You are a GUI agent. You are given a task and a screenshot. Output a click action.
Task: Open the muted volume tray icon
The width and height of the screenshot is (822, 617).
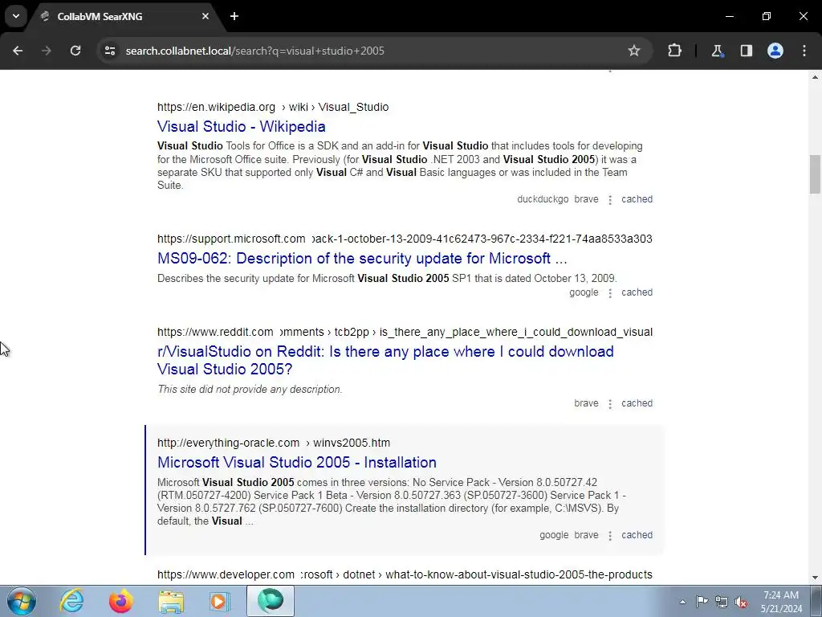(741, 602)
